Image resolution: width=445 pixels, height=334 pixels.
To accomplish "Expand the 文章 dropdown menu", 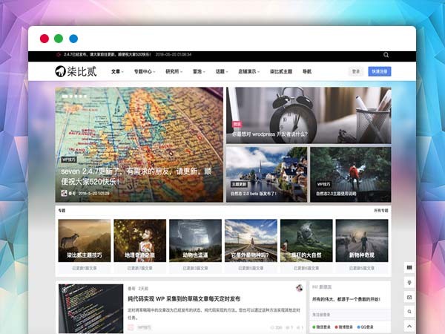I will pos(117,72).
